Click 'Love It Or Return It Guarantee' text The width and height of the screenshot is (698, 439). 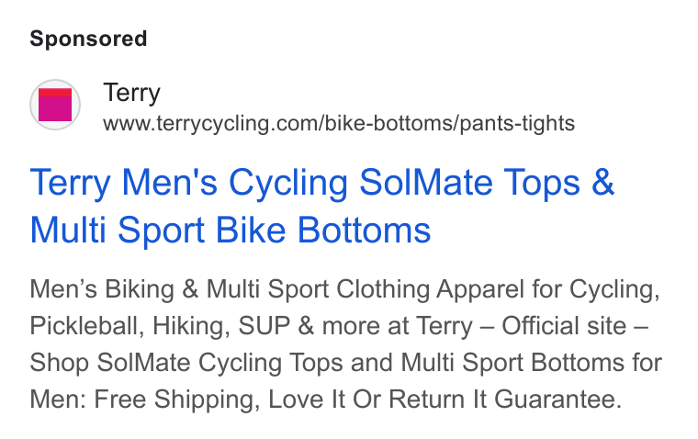(445, 400)
